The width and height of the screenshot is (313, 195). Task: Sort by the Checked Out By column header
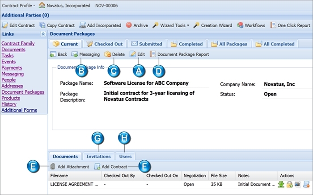coord(123,175)
